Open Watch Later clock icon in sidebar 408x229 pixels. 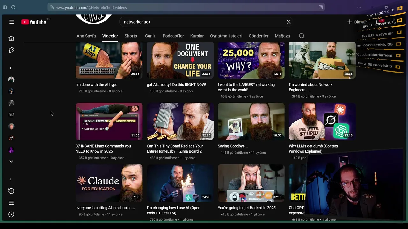pyautogui.click(x=11, y=214)
